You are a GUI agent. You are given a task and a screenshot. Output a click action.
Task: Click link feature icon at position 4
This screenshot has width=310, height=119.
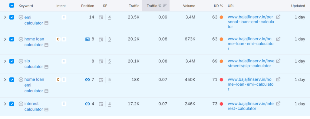pos(87,104)
